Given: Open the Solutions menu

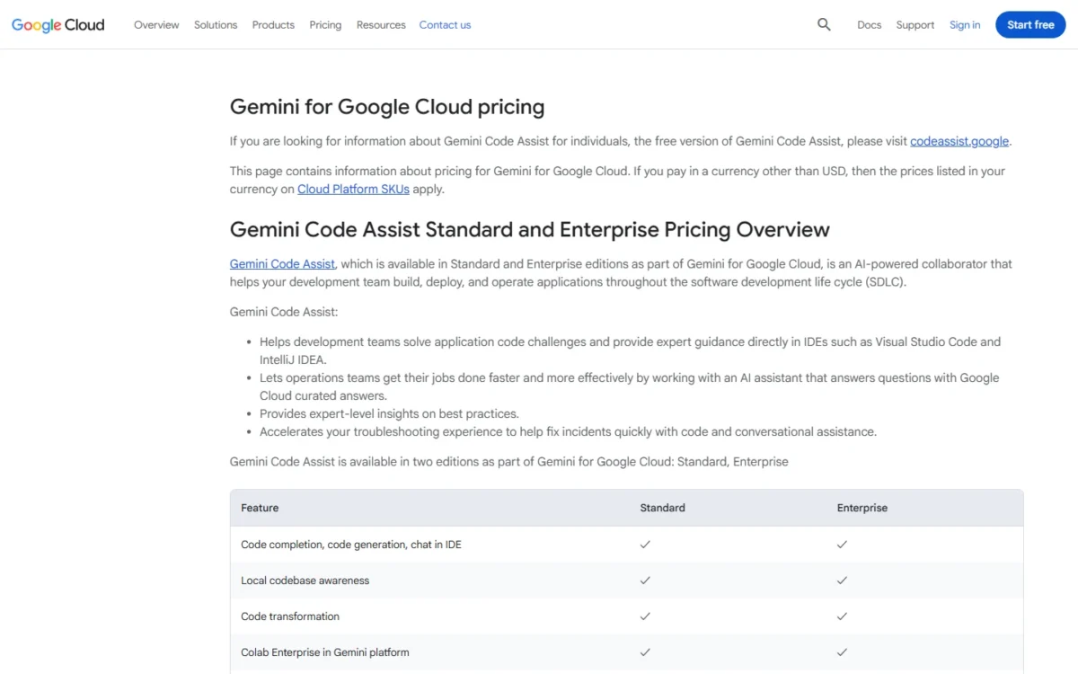Looking at the screenshot, I should click(x=216, y=25).
